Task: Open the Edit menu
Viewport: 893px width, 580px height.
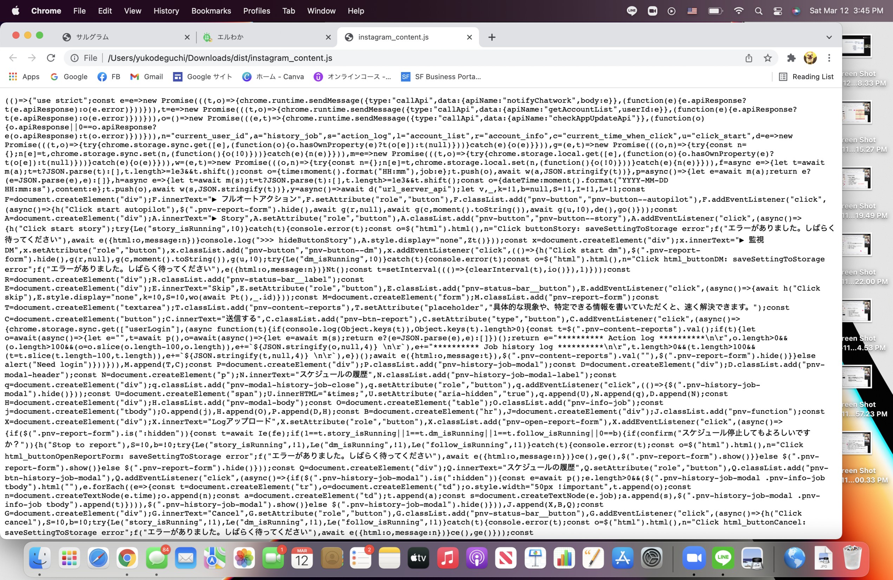Action: (x=105, y=11)
